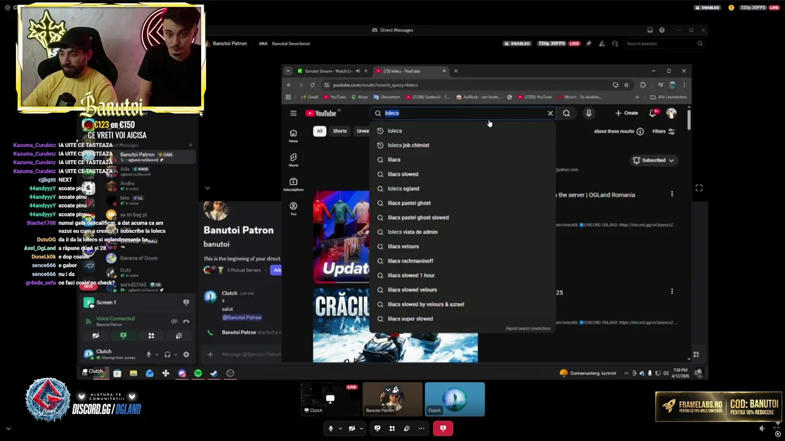Start voice search with microphone icon

(589, 113)
